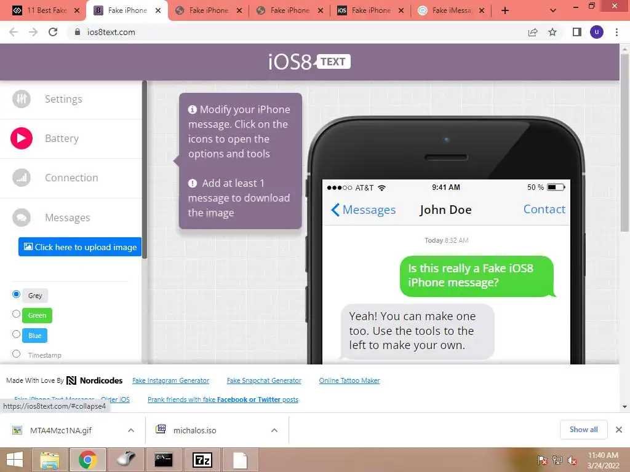Screen dimensions: 630x472
Task: Collapse the Messages panel label
Action: pyautogui.click(x=68, y=218)
